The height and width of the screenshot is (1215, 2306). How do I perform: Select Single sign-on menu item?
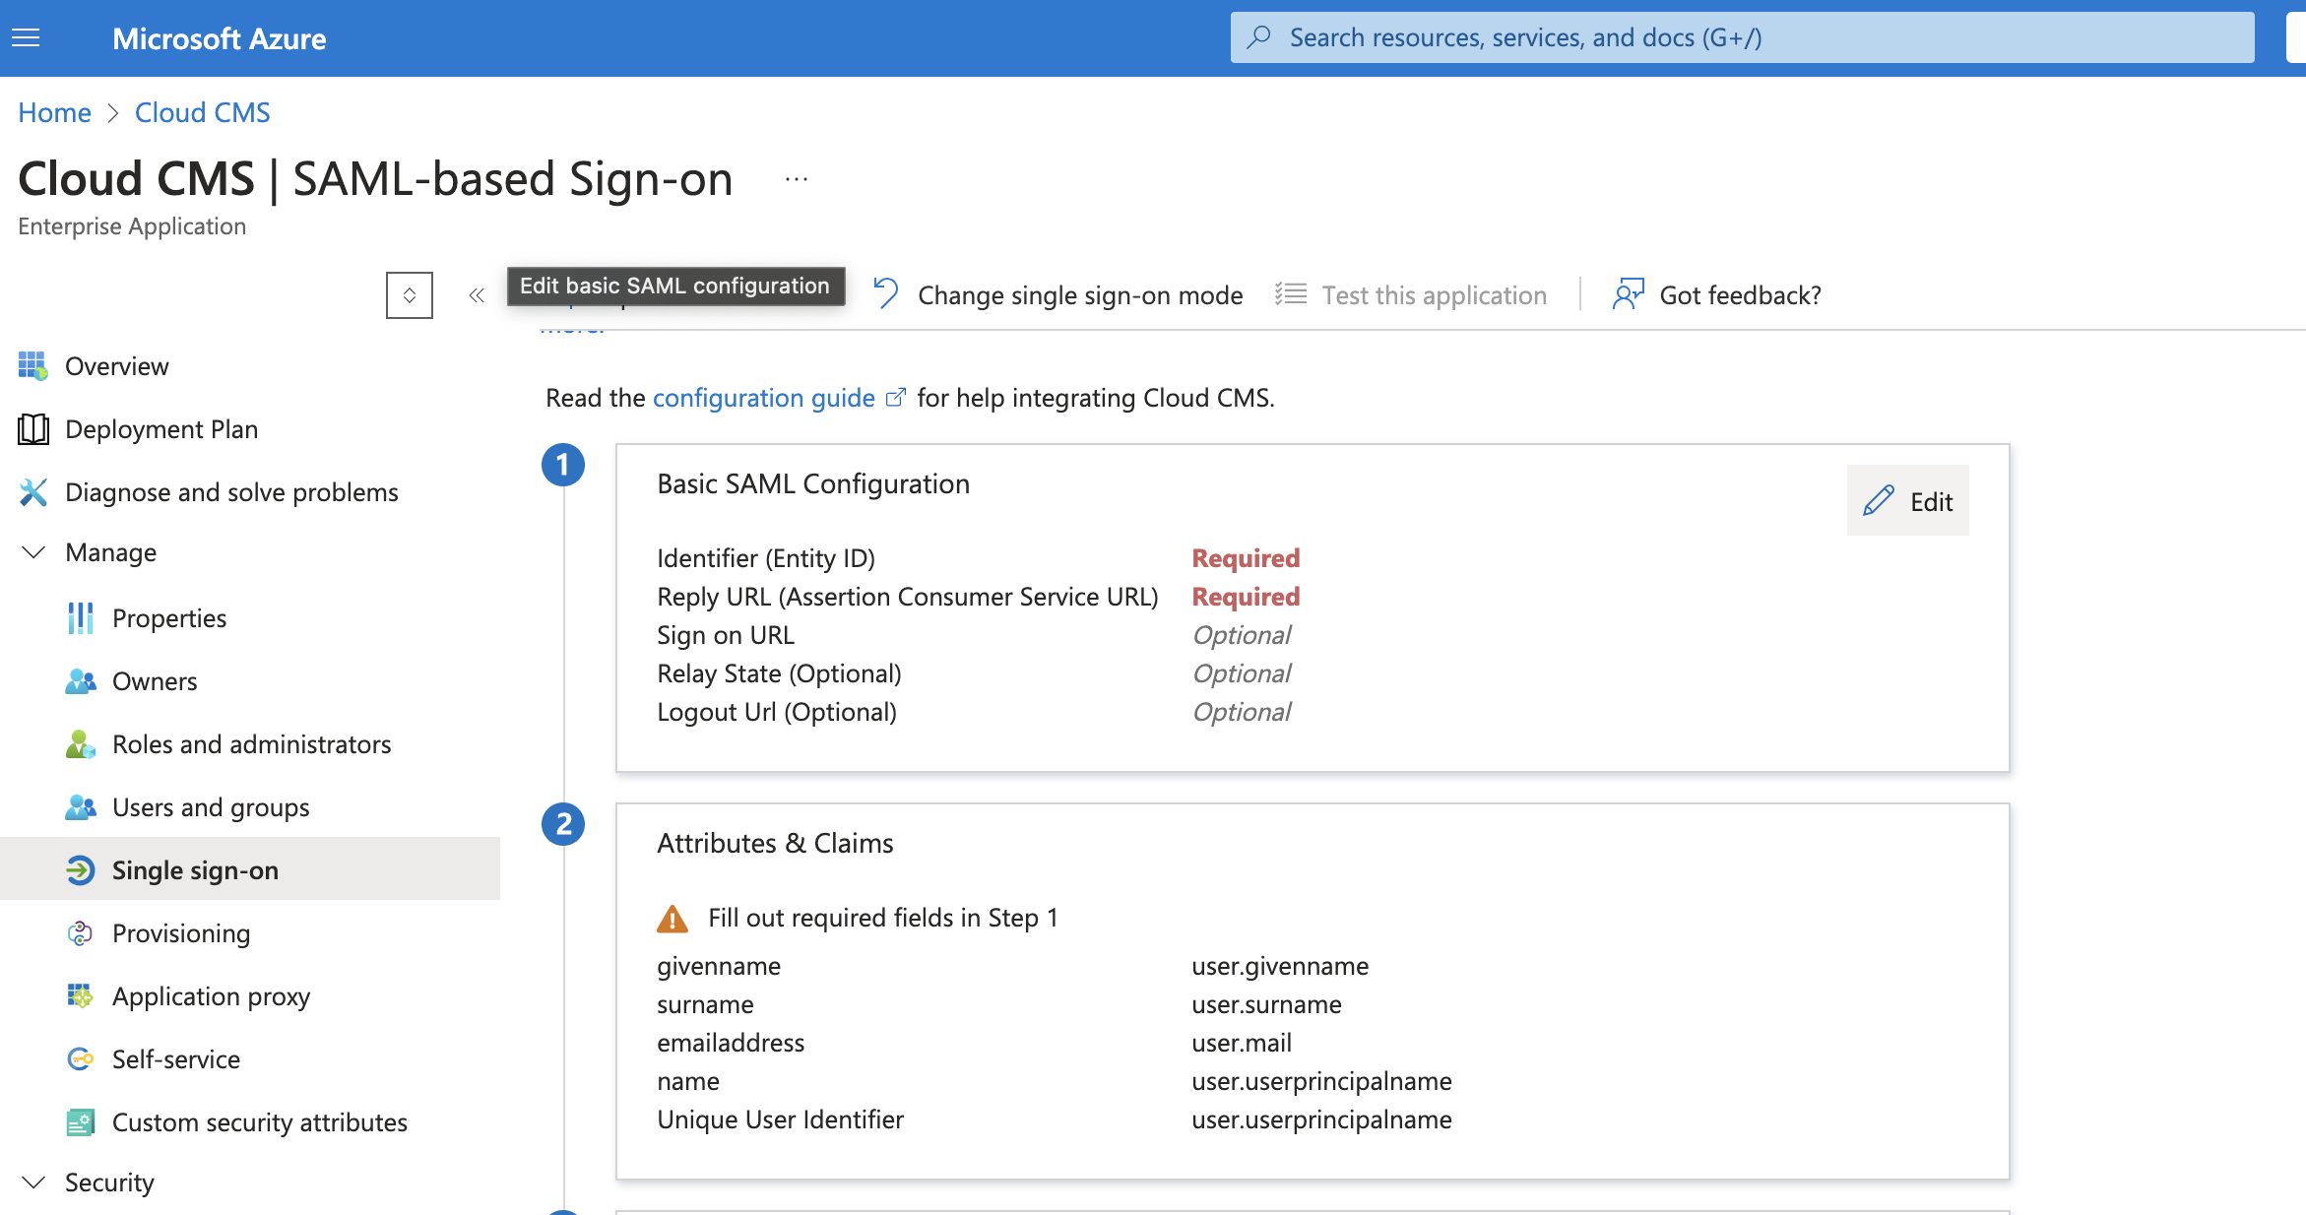(x=250, y=868)
